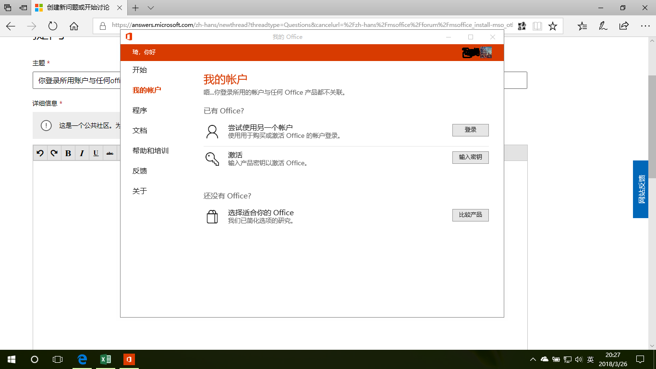
Task: Add page to favorites with star icon
Action: click(553, 26)
